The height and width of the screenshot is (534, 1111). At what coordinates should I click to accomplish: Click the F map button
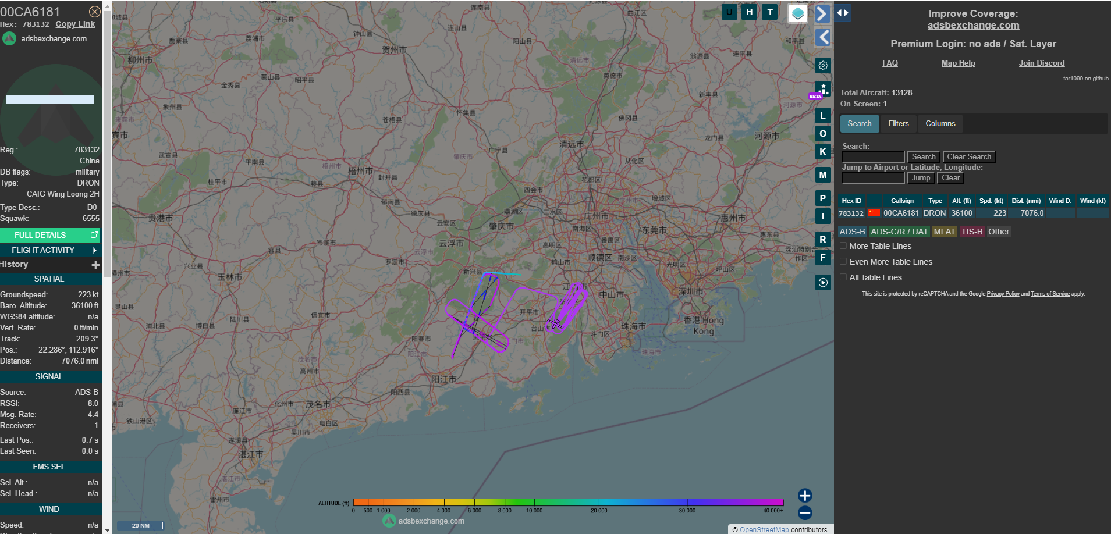click(x=823, y=258)
